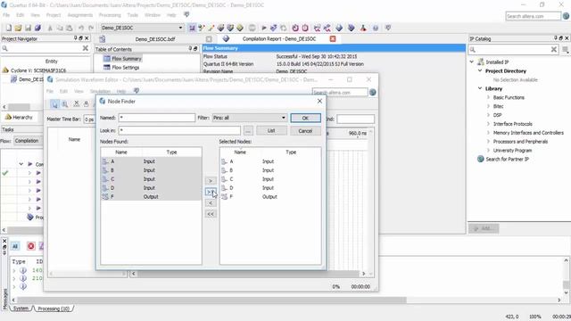
Task: Open the Demo_DE1SOC project dropdown in toolbar
Action: 142,28
